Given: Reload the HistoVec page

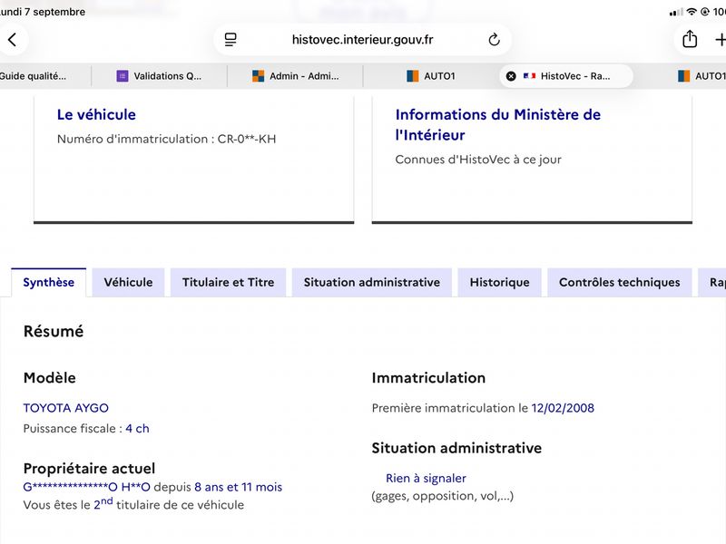Looking at the screenshot, I should (x=494, y=40).
